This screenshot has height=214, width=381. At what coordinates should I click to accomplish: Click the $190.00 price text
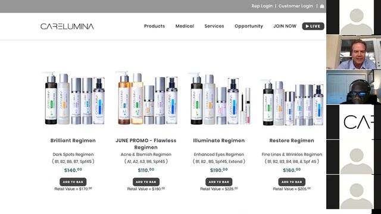[x=218, y=170]
